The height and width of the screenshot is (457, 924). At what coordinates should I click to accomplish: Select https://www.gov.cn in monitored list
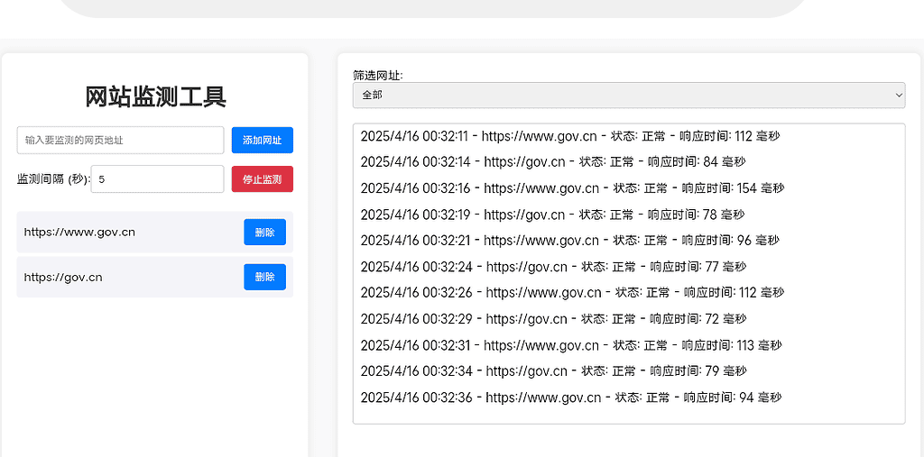pyautogui.click(x=79, y=232)
